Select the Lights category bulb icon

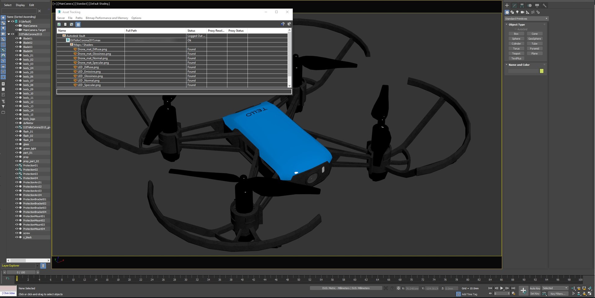[517, 12]
